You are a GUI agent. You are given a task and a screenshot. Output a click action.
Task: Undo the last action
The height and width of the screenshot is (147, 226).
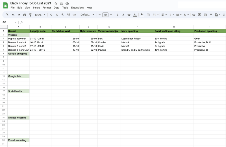(13, 15)
